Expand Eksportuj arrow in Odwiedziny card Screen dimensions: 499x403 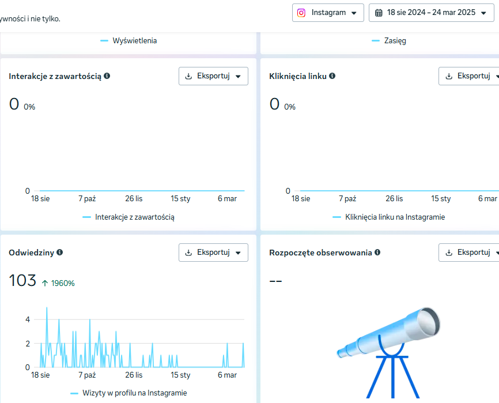tap(238, 253)
